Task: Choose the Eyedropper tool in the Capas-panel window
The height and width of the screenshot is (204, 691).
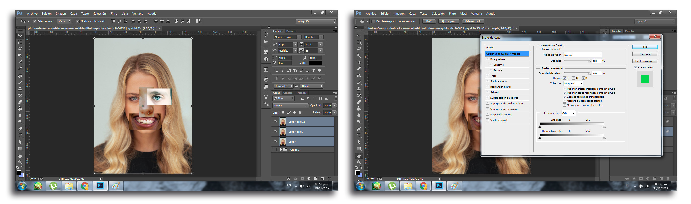Action: [20, 69]
